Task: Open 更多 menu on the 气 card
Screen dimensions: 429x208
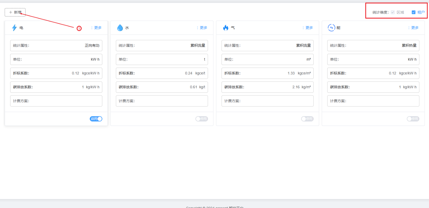Action: 308,28
